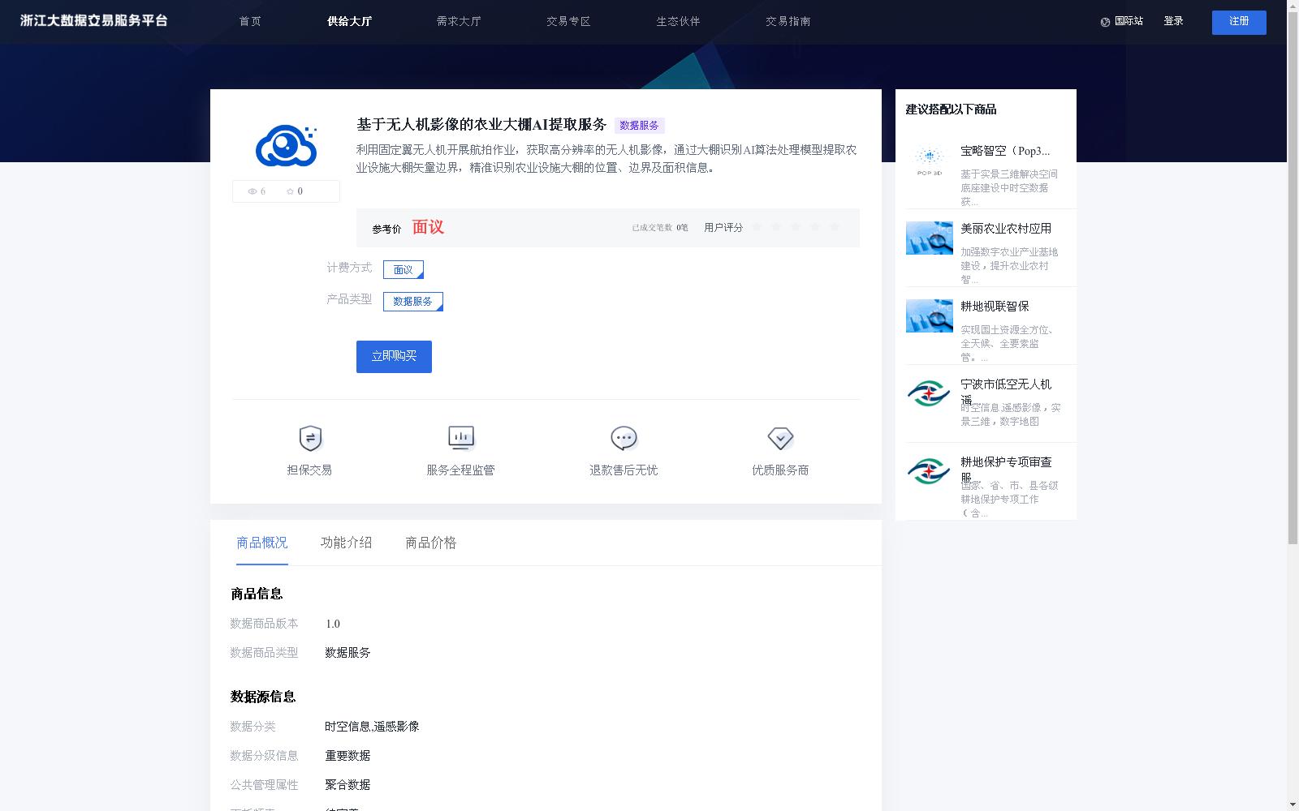Open the 美丽农业农村应用 product thumbnail
Viewport: 1299px width, 811px height.
pyautogui.click(x=930, y=238)
